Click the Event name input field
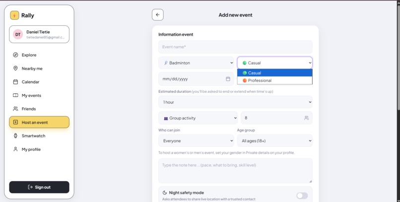Viewport: 400px width, 202px height. pyautogui.click(x=235, y=47)
